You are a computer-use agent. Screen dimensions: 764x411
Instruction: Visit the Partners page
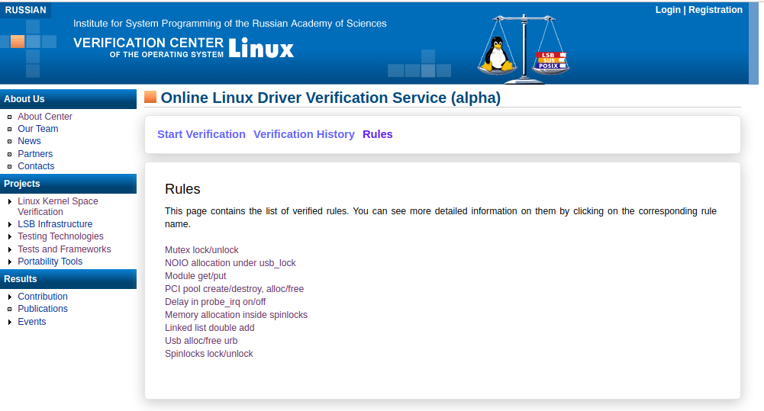(35, 154)
